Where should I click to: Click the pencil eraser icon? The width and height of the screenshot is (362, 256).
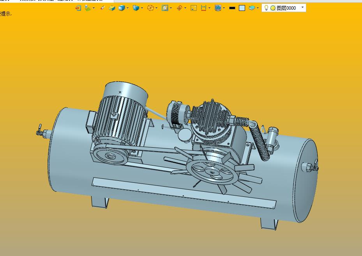pos(103,8)
